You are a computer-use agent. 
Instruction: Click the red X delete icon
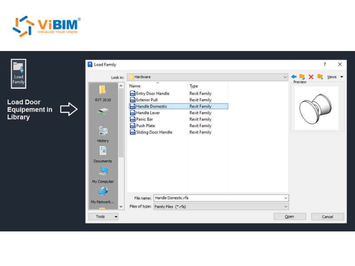[311, 77]
